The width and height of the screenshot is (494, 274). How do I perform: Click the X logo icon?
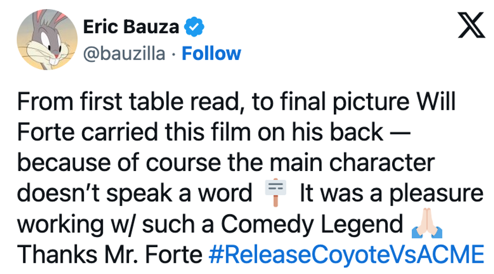point(471,26)
